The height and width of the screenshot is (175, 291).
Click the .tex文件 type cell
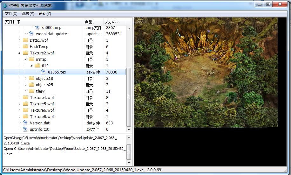pyautogui.click(x=93, y=72)
